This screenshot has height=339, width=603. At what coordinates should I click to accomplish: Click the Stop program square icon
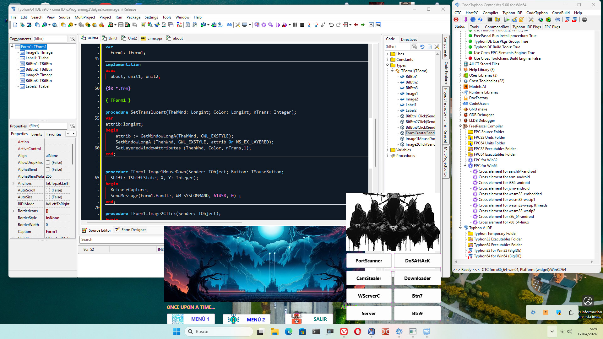click(302, 25)
